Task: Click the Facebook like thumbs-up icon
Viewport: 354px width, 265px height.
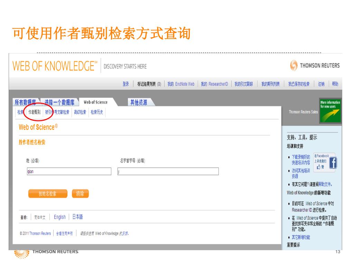Action: 318,167
